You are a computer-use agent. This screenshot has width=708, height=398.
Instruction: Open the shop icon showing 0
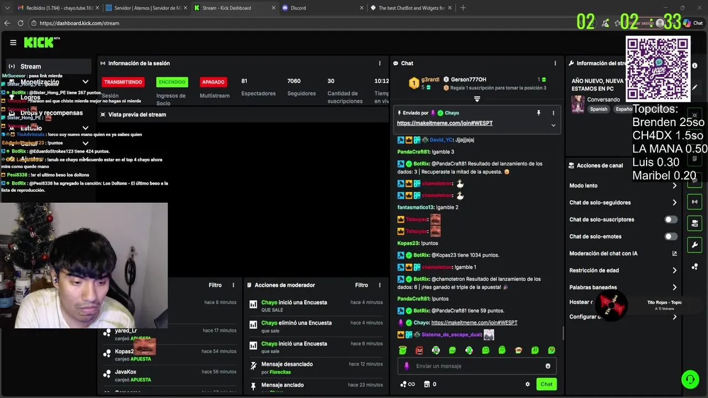(x=430, y=384)
